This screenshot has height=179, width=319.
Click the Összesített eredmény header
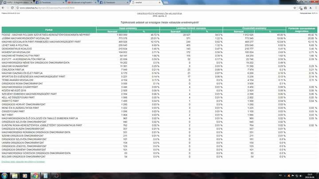(254, 28)
